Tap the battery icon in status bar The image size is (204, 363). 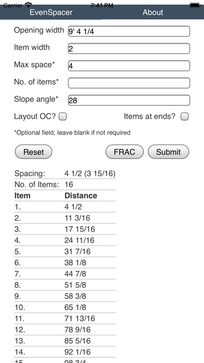(195, 4)
